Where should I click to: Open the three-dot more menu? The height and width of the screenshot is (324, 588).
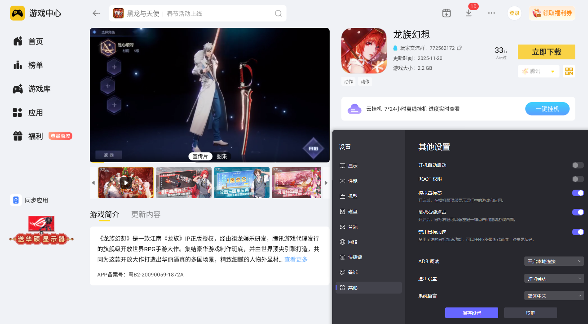pos(491,13)
